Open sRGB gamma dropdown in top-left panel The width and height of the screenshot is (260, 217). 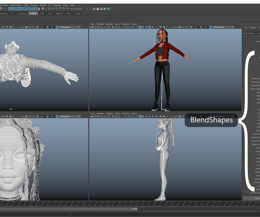click(x=70, y=27)
